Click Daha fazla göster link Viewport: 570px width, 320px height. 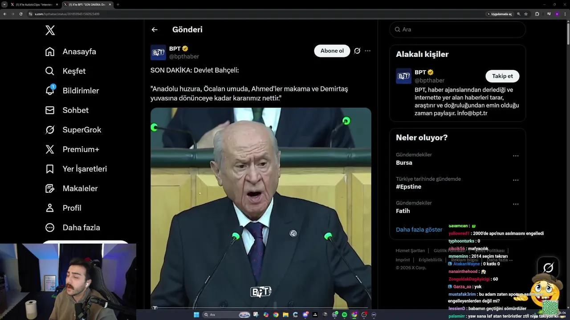click(419, 229)
